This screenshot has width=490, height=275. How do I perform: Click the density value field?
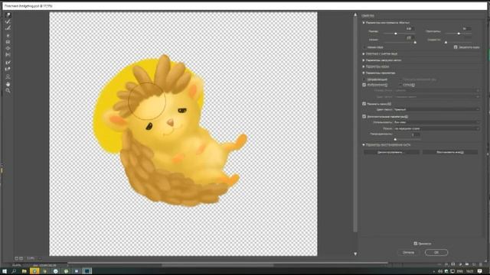[x=466, y=29]
